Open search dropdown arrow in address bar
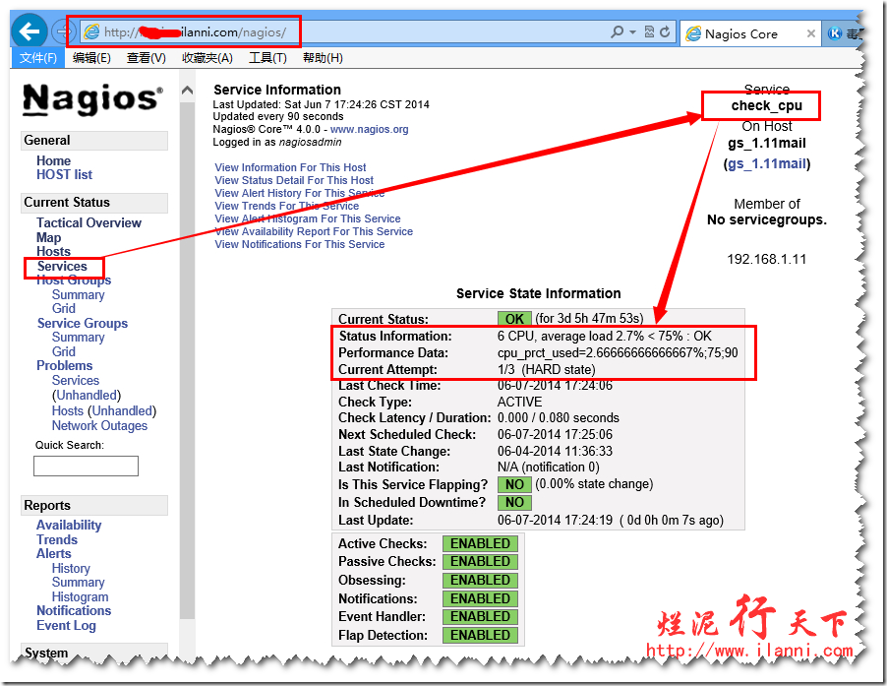 630,32
